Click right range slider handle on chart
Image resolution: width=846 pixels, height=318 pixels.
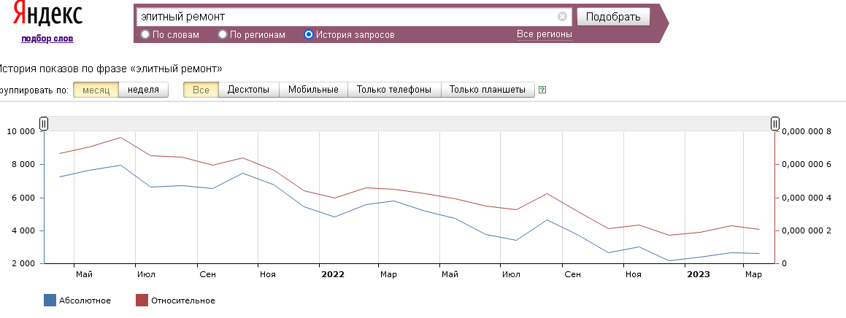point(775,124)
